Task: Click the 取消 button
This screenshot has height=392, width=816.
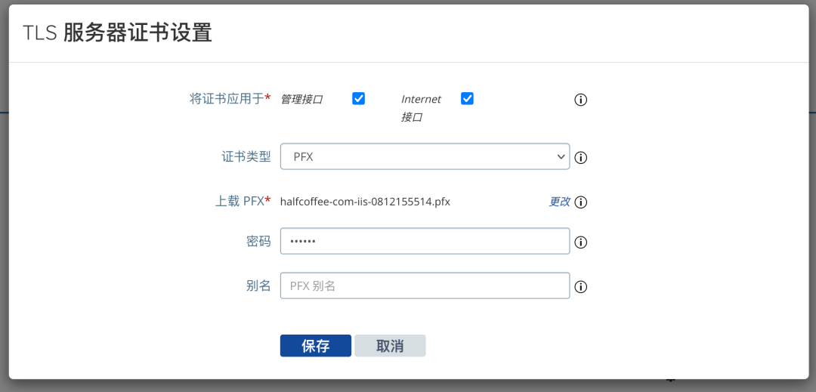Action: [391, 346]
